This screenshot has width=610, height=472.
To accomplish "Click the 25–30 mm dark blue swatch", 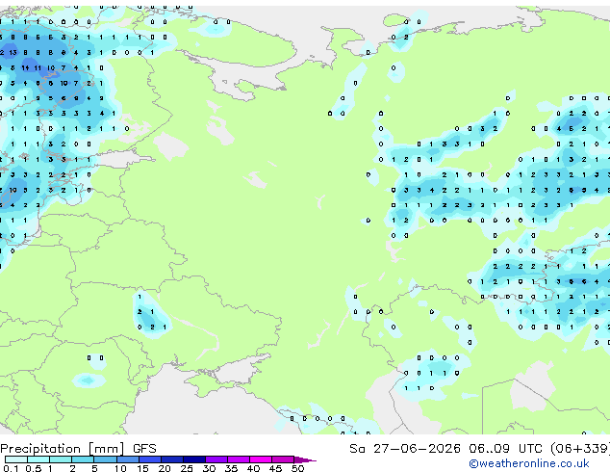I will (x=194, y=459).
